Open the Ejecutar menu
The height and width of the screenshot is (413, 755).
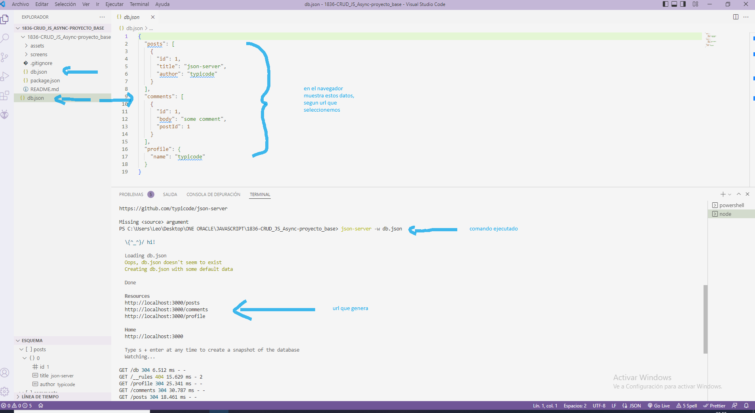[114, 4]
